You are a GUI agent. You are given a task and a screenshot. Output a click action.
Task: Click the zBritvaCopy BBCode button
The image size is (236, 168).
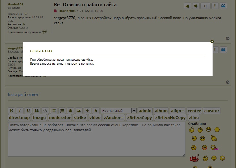(139, 117)
